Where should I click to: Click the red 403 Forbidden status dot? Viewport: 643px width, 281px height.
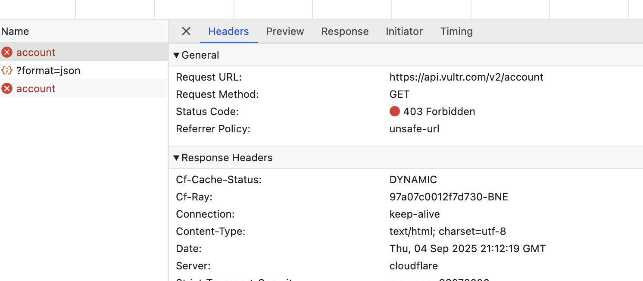pyautogui.click(x=394, y=112)
